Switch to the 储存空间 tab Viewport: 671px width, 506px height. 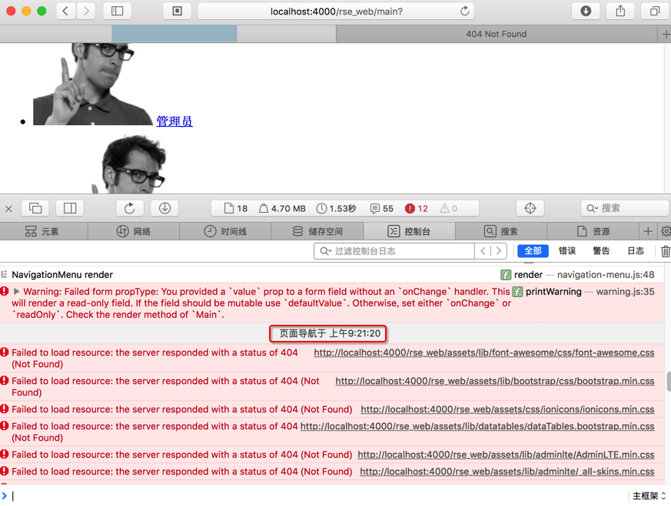click(317, 231)
